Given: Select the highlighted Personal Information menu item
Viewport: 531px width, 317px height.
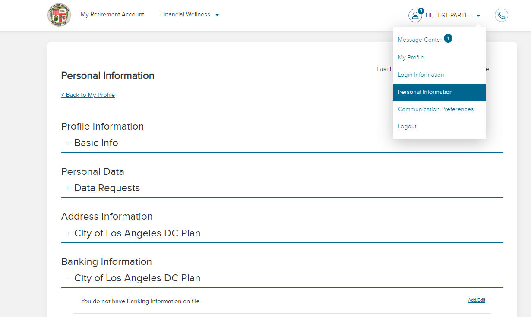Looking at the screenshot, I should 439,92.
